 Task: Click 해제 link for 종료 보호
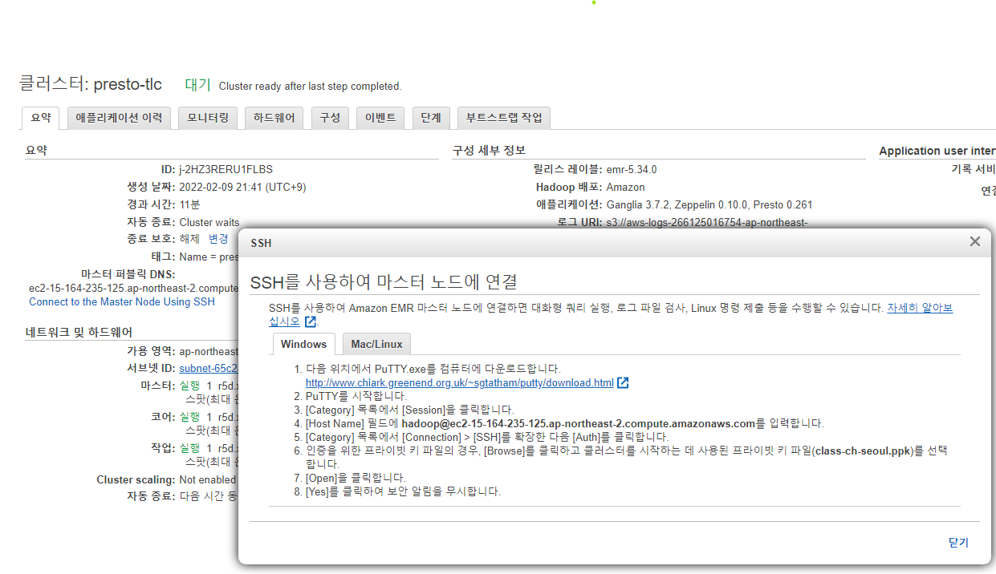(x=189, y=239)
